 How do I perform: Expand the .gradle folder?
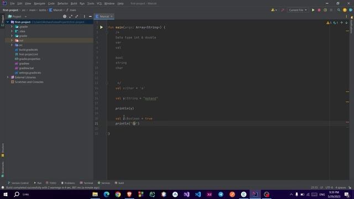click(12, 27)
